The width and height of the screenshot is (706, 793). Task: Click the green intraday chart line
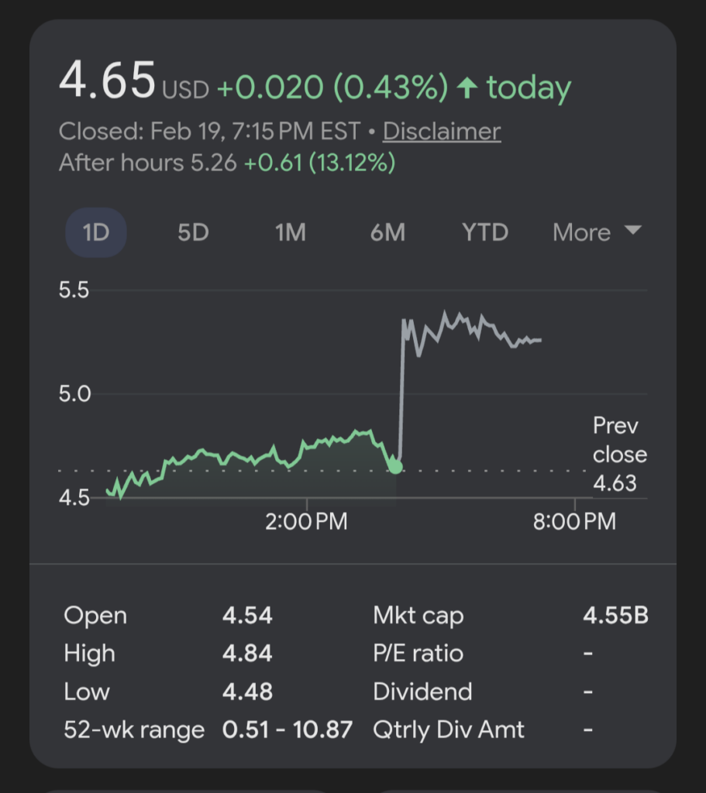(232, 455)
